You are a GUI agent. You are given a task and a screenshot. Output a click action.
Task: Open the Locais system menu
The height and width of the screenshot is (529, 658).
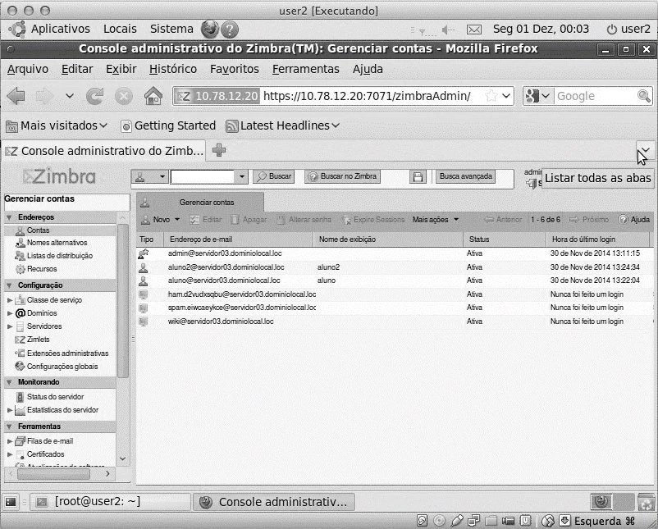120,29
